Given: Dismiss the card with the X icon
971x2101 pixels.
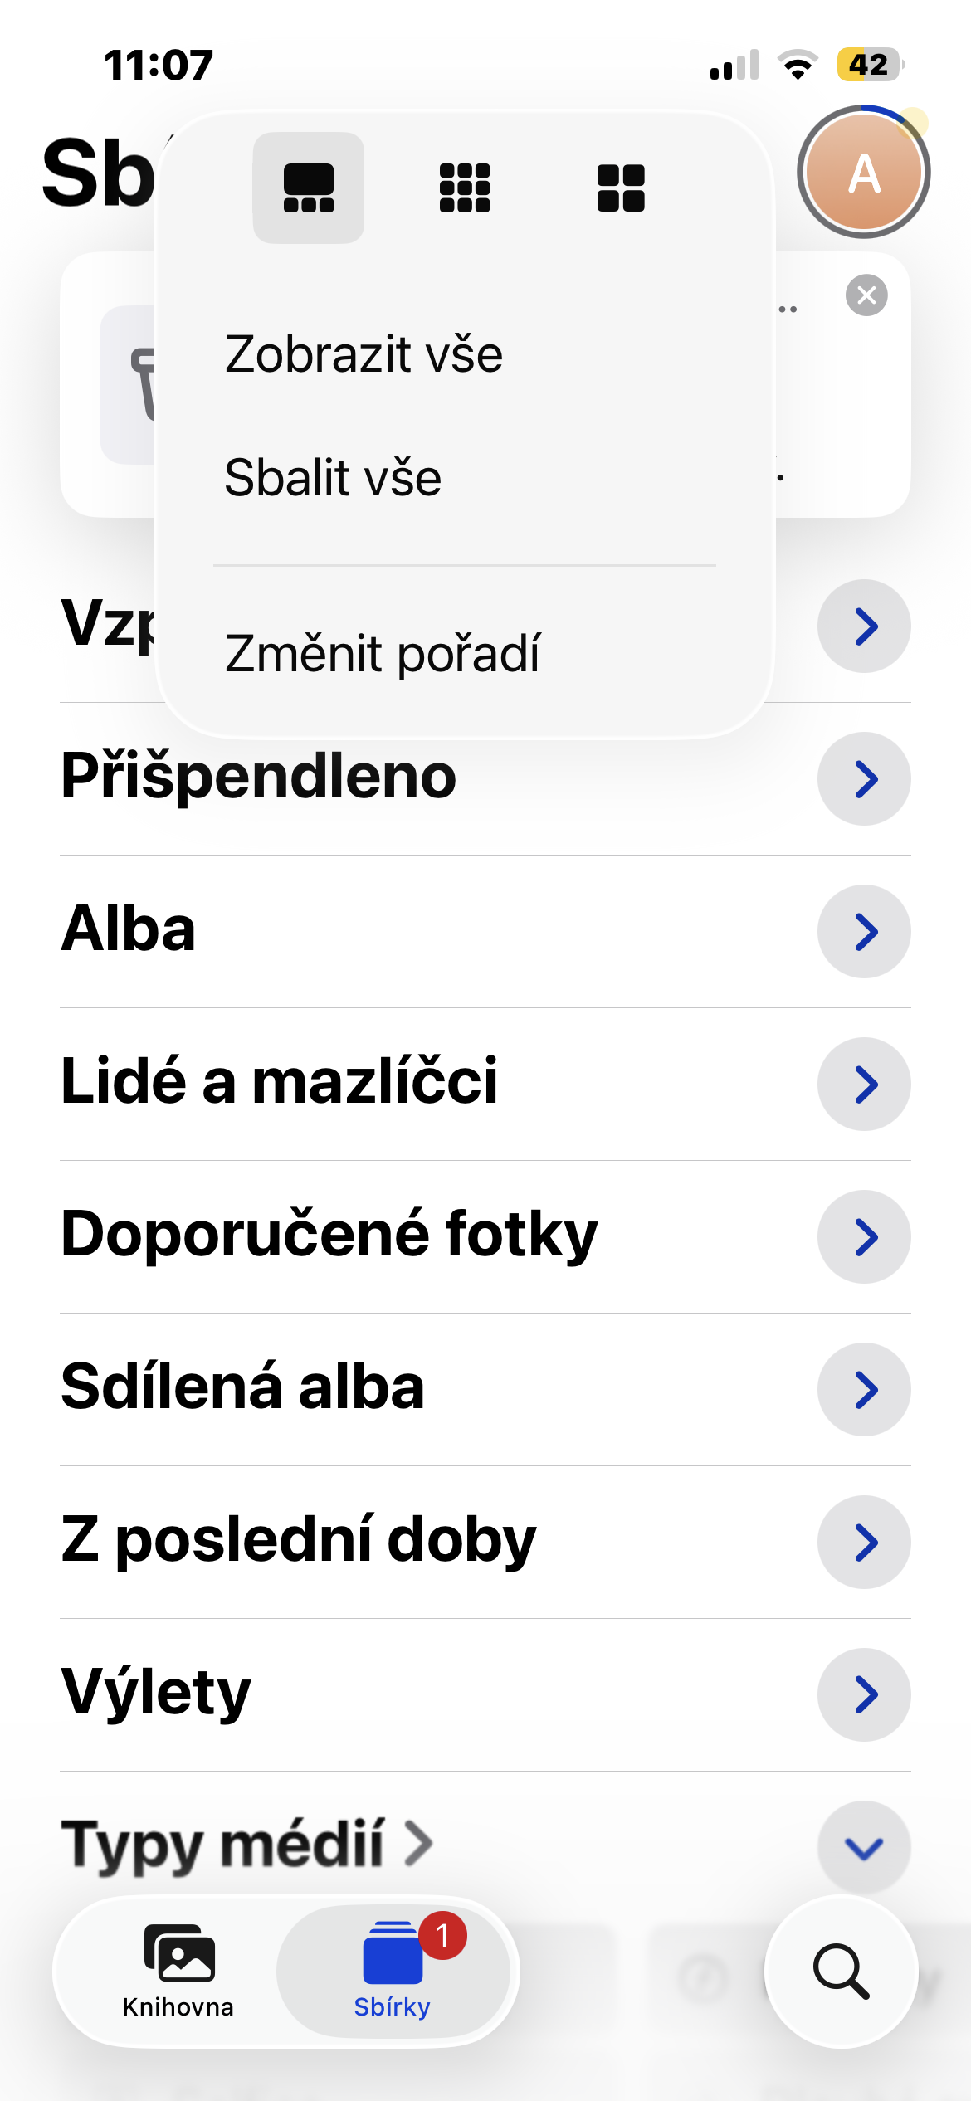Looking at the screenshot, I should point(866,295).
